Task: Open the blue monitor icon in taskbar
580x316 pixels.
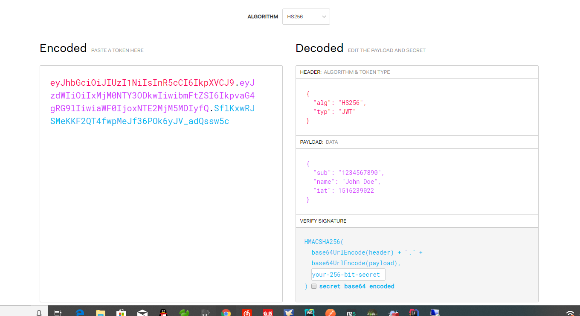Action: (x=435, y=313)
